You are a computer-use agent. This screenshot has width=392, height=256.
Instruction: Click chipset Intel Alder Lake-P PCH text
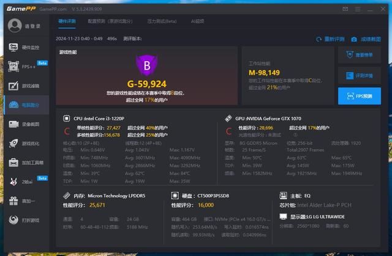(324, 205)
